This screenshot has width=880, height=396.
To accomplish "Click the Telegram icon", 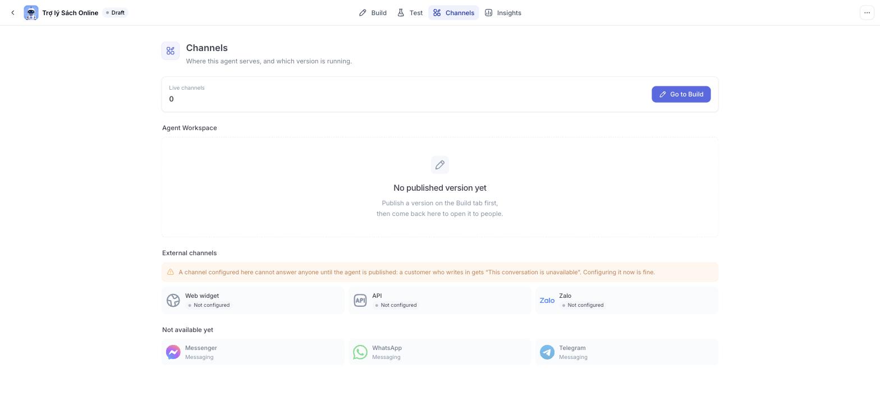I will click(x=547, y=352).
